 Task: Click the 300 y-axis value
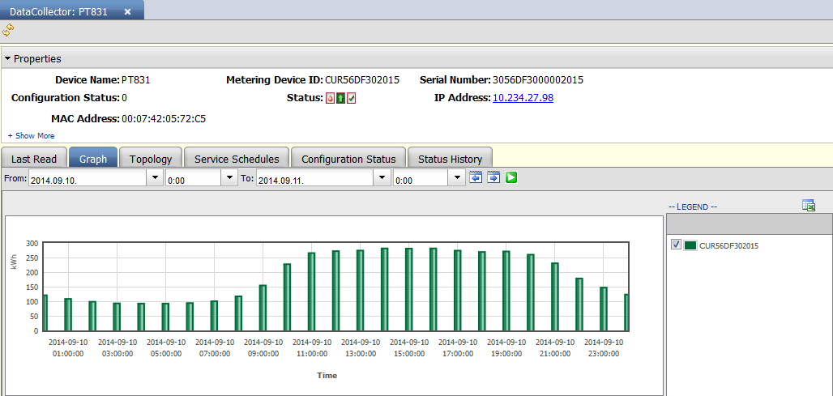32,243
